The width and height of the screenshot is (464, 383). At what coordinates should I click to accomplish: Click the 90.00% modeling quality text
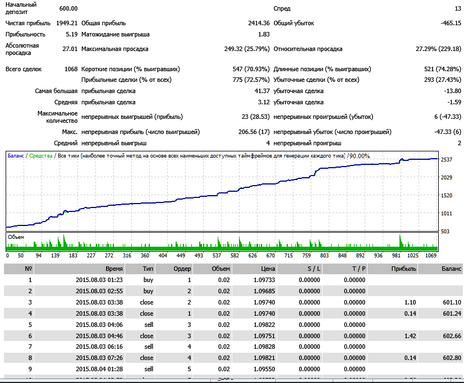360,156
